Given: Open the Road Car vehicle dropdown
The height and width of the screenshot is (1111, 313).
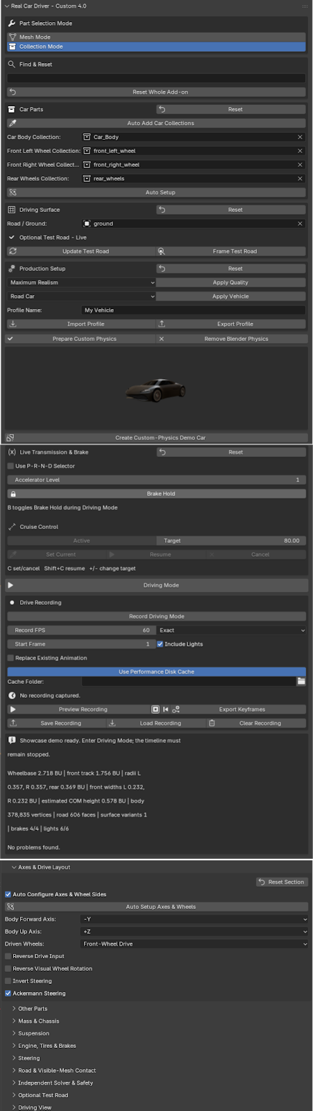Looking at the screenshot, I should click(x=81, y=296).
